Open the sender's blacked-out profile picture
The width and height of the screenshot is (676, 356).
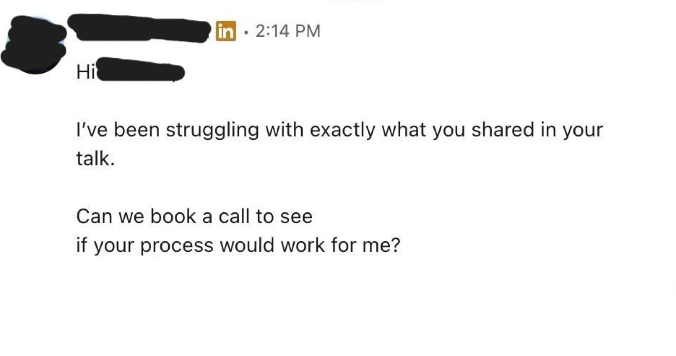coord(34,45)
